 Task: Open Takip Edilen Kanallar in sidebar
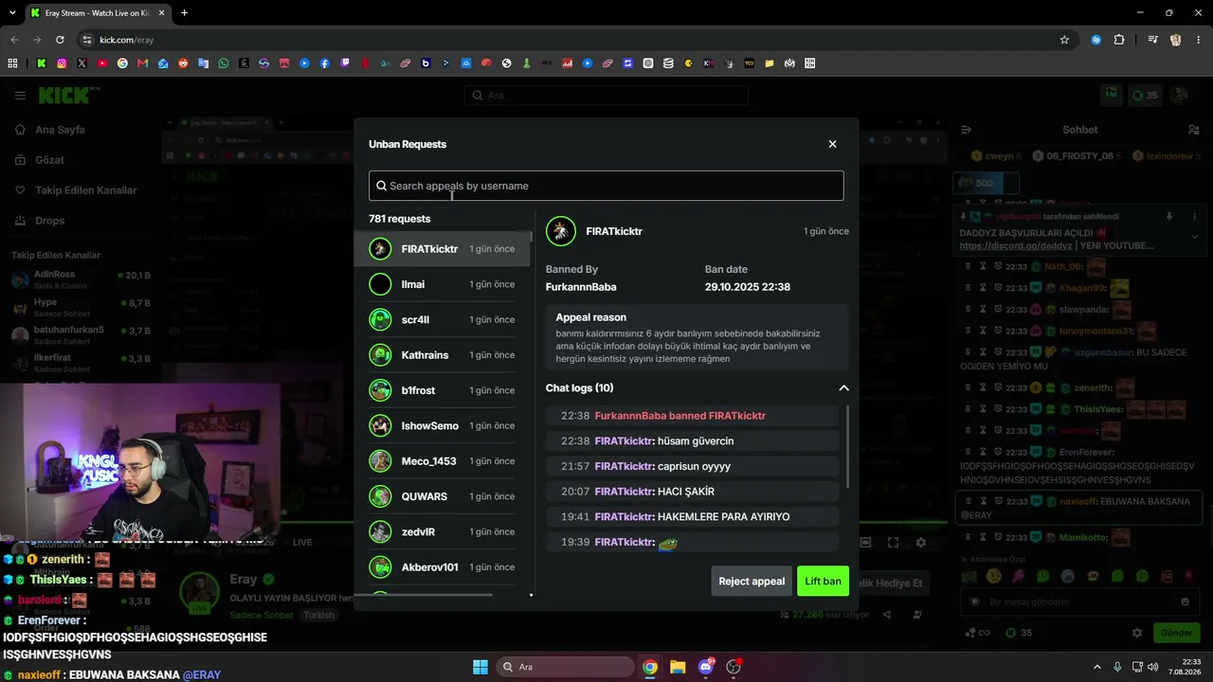pyautogui.click(x=85, y=190)
